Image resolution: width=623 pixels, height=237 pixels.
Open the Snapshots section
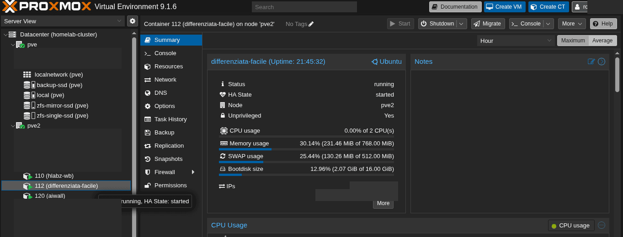pos(171,159)
